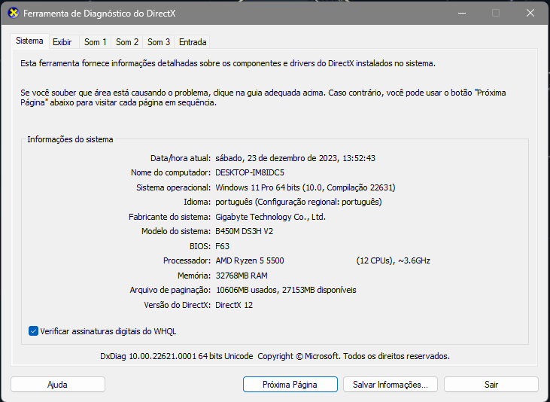Click the B450M DS3H V2 model value
The image size is (550, 402).
244,231
